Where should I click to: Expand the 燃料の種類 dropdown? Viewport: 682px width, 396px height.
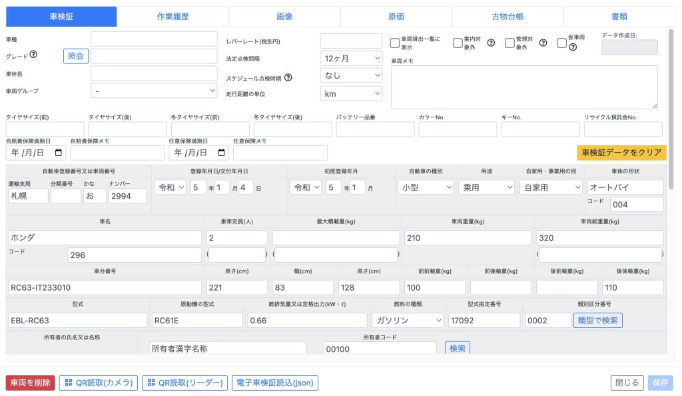[408, 321]
